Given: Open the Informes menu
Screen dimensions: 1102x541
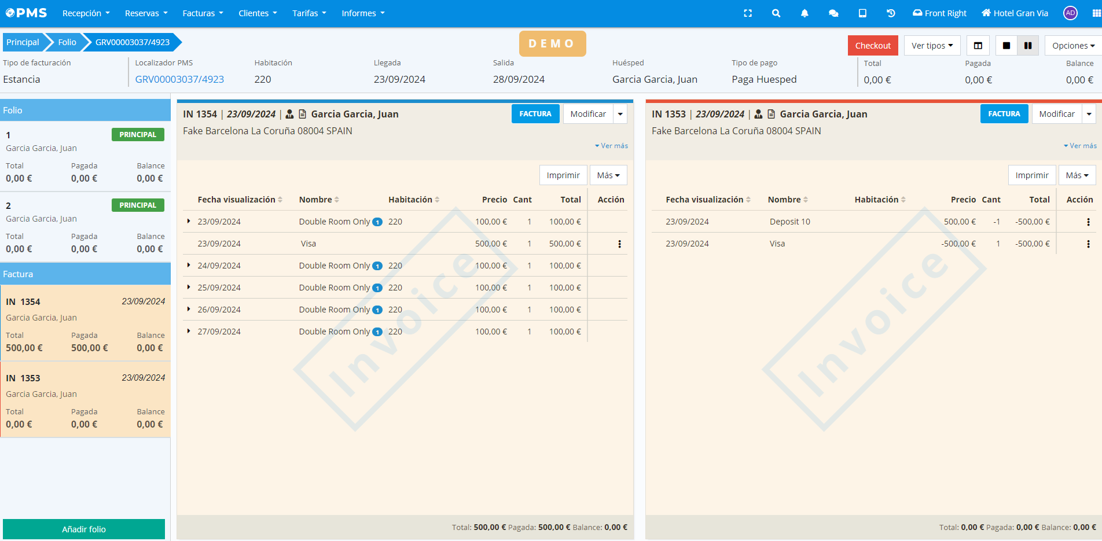Looking at the screenshot, I should click(363, 13).
